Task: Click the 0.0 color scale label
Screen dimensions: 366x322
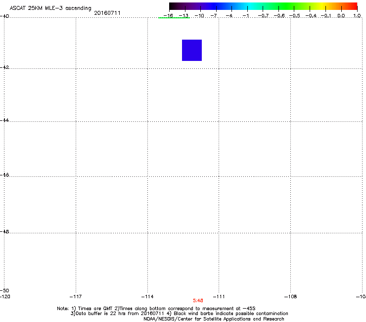Action: click(x=341, y=16)
